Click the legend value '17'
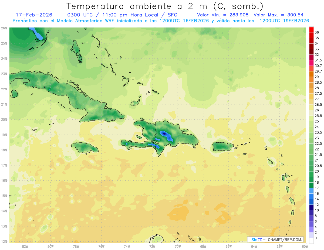The height and width of the screenshot is (250, 324). point(317,188)
